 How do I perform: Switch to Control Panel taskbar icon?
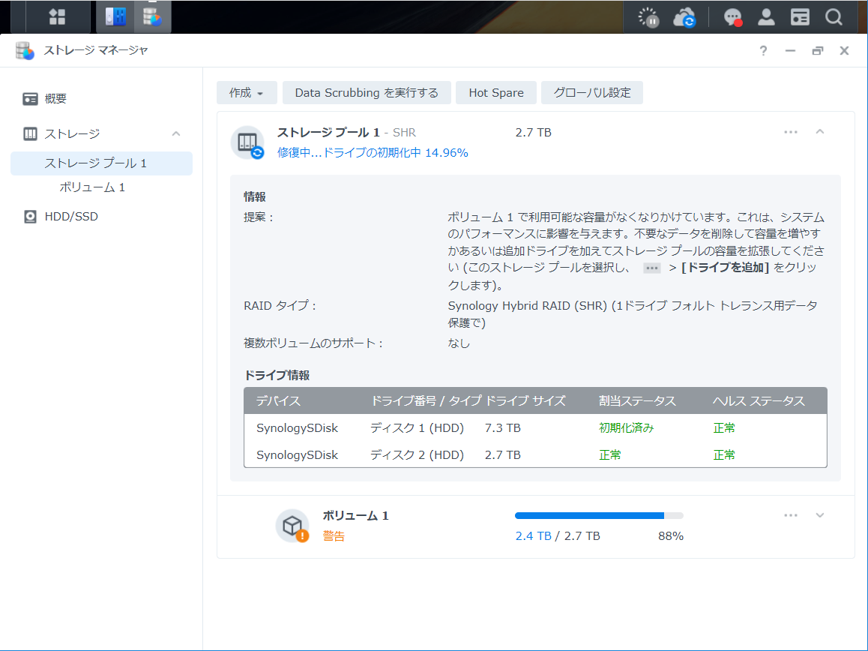pyautogui.click(x=115, y=16)
